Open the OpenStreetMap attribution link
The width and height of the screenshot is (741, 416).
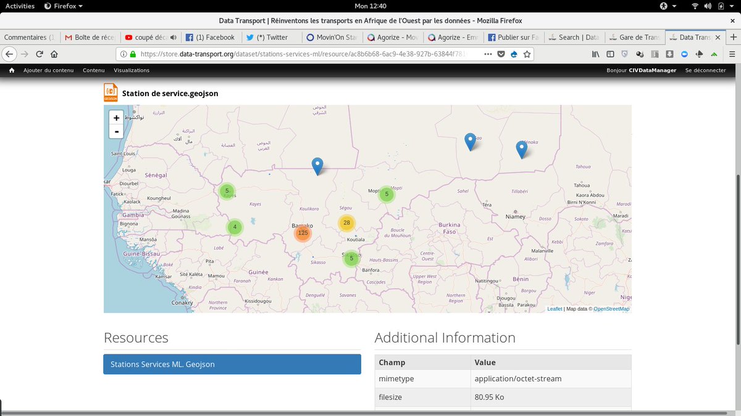pos(611,309)
